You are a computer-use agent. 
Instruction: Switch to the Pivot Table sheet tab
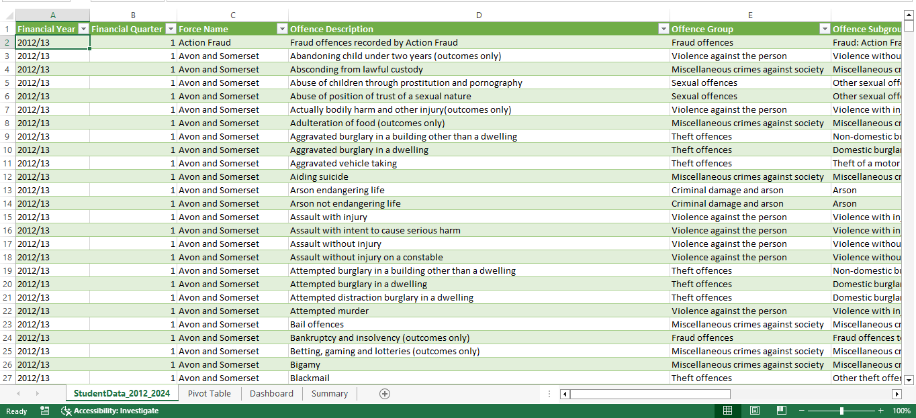coord(210,394)
